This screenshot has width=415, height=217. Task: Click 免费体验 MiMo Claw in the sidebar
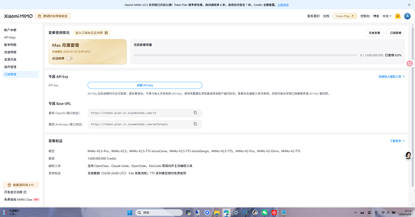[22, 200]
